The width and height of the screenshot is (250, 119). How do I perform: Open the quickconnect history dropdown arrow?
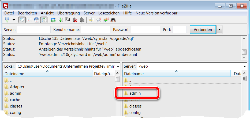pyautogui.click(x=219, y=30)
